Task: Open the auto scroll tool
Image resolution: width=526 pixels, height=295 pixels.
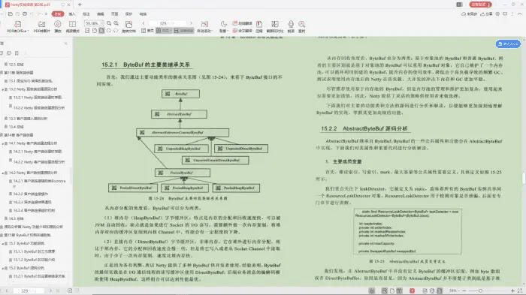Action: pos(204,26)
